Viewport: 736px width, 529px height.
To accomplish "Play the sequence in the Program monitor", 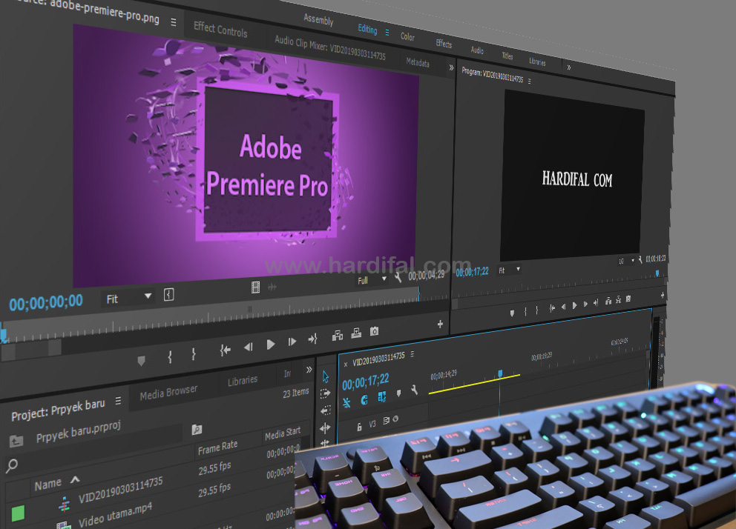I will point(574,305).
